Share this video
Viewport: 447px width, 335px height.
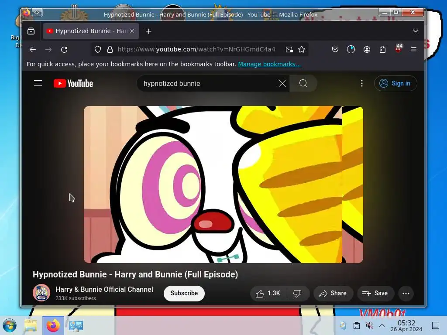pyautogui.click(x=333, y=294)
